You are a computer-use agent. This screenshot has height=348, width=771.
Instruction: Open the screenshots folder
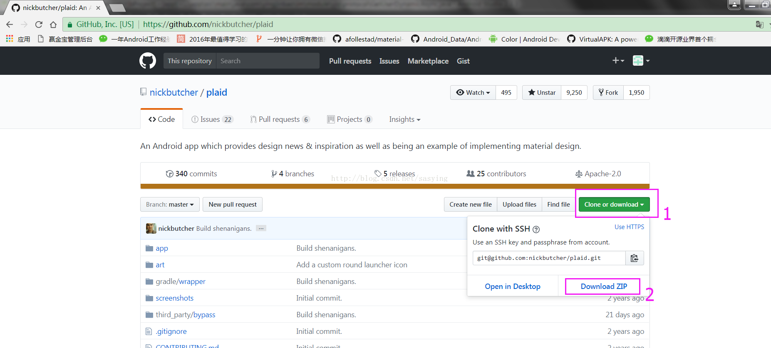[175, 298]
